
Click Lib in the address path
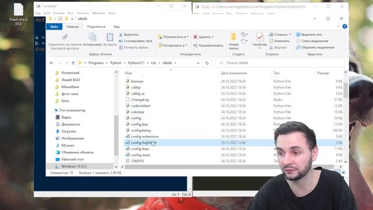click(153, 63)
